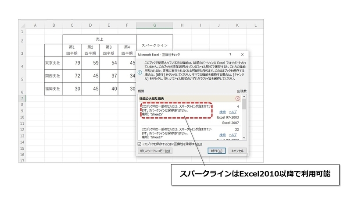The height and width of the screenshot is (197, 351).
Task: Click the 機能の大幅な損失 section header
Action: (190, 98)
